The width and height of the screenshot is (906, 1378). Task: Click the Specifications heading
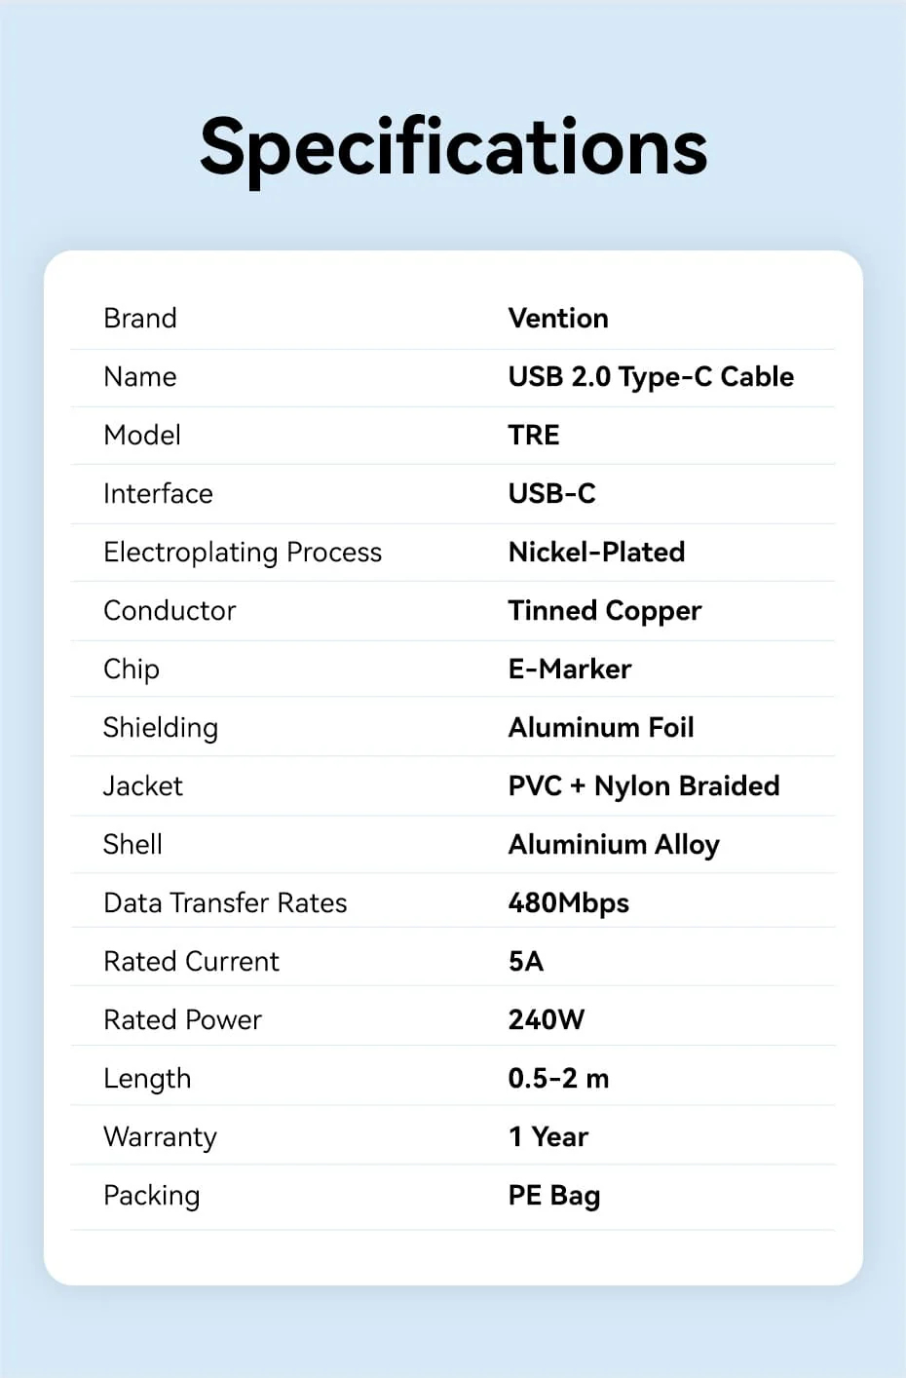coord(453,147)
